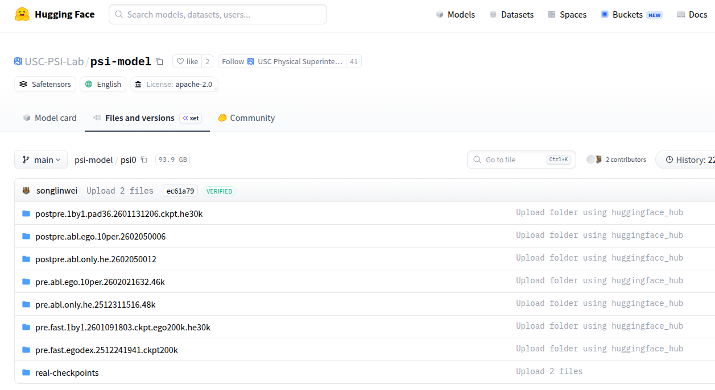Viewport: 715px width, 390px height.
Task: Open commit message for pre.fast.egodex row
Action: 600,349
